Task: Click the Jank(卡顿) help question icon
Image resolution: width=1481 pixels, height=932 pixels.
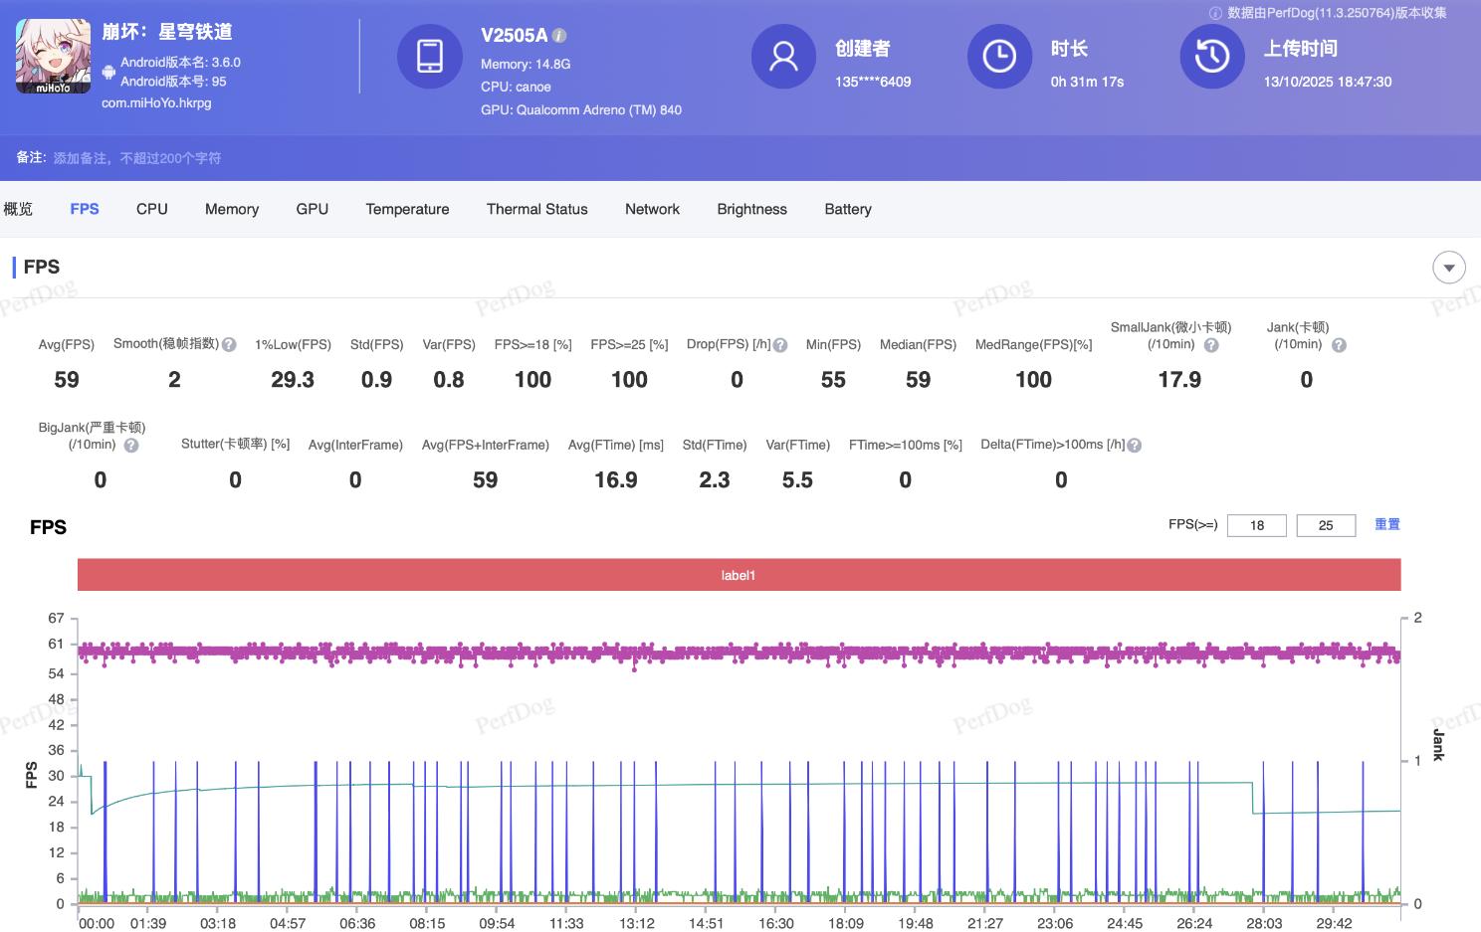Action: [x=1339, y=345]
